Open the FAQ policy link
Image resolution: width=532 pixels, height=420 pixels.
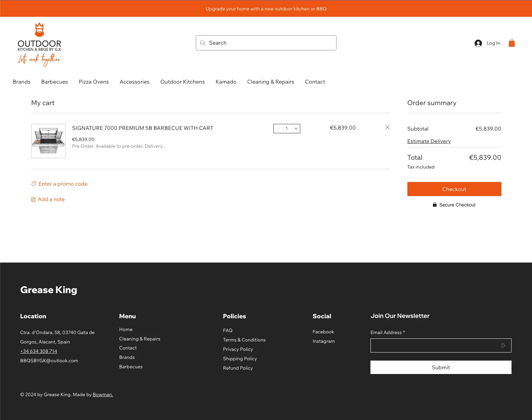pos(228,330)
